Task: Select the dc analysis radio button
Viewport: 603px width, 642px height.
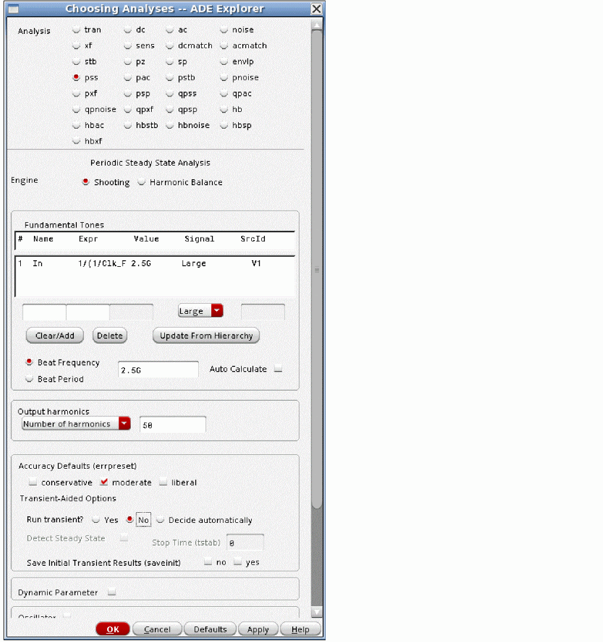Action: pos(128,30)
